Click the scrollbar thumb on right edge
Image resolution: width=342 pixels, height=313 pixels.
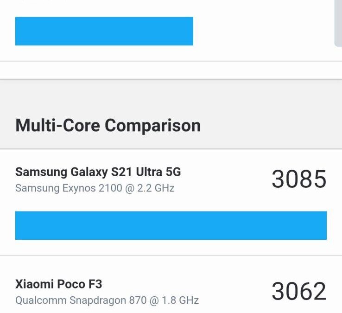338,23
